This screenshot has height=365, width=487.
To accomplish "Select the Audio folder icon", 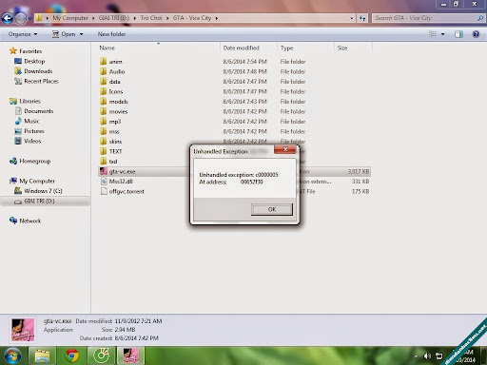I will (104, 71).
